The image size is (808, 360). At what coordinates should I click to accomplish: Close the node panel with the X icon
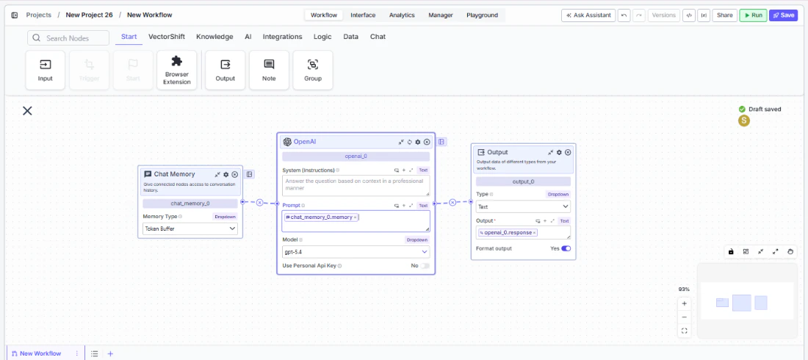coord(27,110)
